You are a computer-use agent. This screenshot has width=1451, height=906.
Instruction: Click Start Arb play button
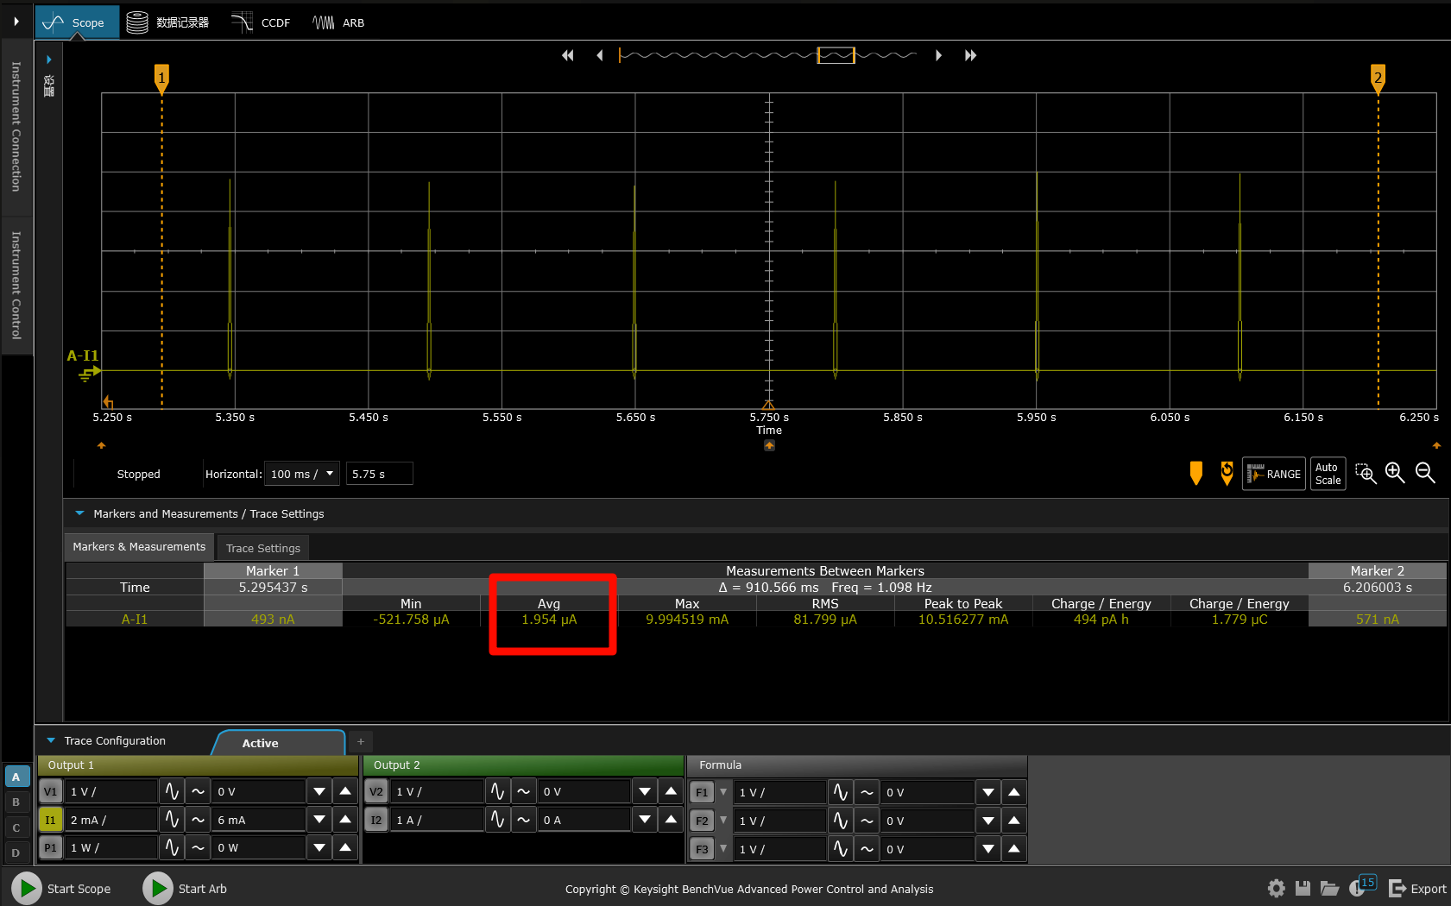pos(157,888)
